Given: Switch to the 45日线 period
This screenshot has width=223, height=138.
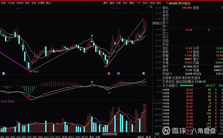Looking at the screenshot, I should (x=20, y=3).
